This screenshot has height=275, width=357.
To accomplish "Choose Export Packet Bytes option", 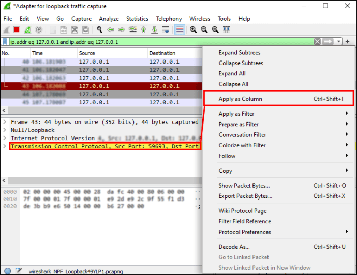I will (279, 196).
